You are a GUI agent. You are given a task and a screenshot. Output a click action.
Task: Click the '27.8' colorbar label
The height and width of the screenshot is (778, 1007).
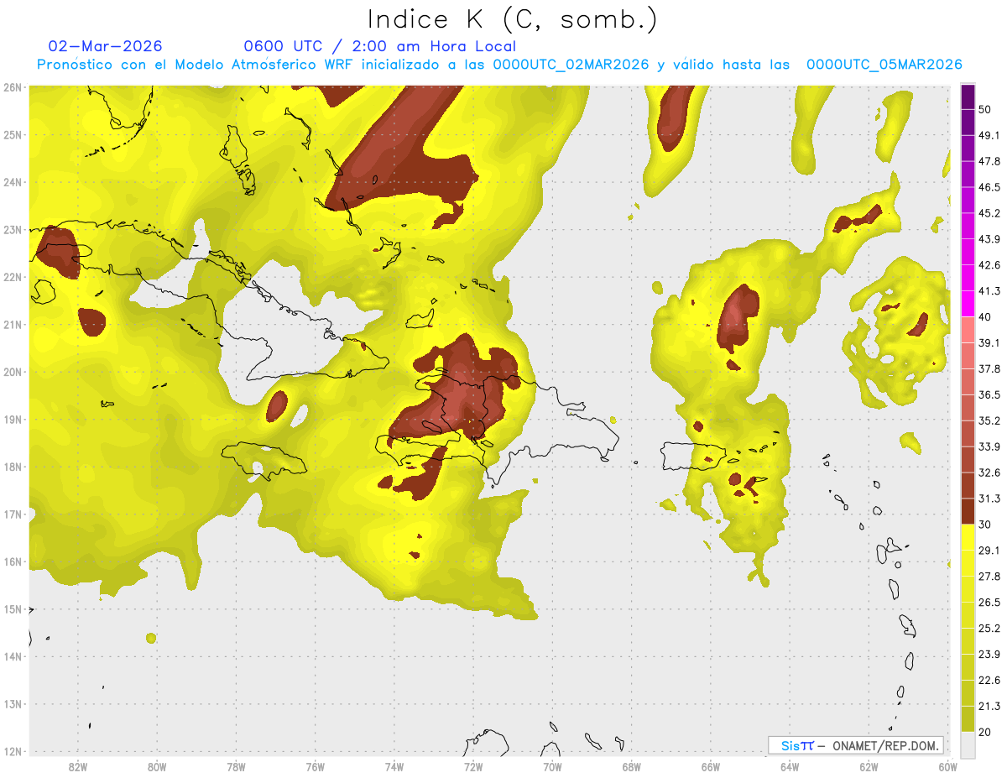point(989,576)
